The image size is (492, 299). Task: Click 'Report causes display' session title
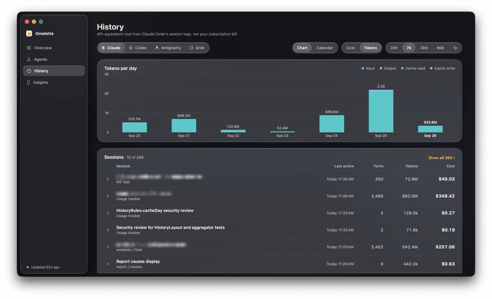click(138, 261)
